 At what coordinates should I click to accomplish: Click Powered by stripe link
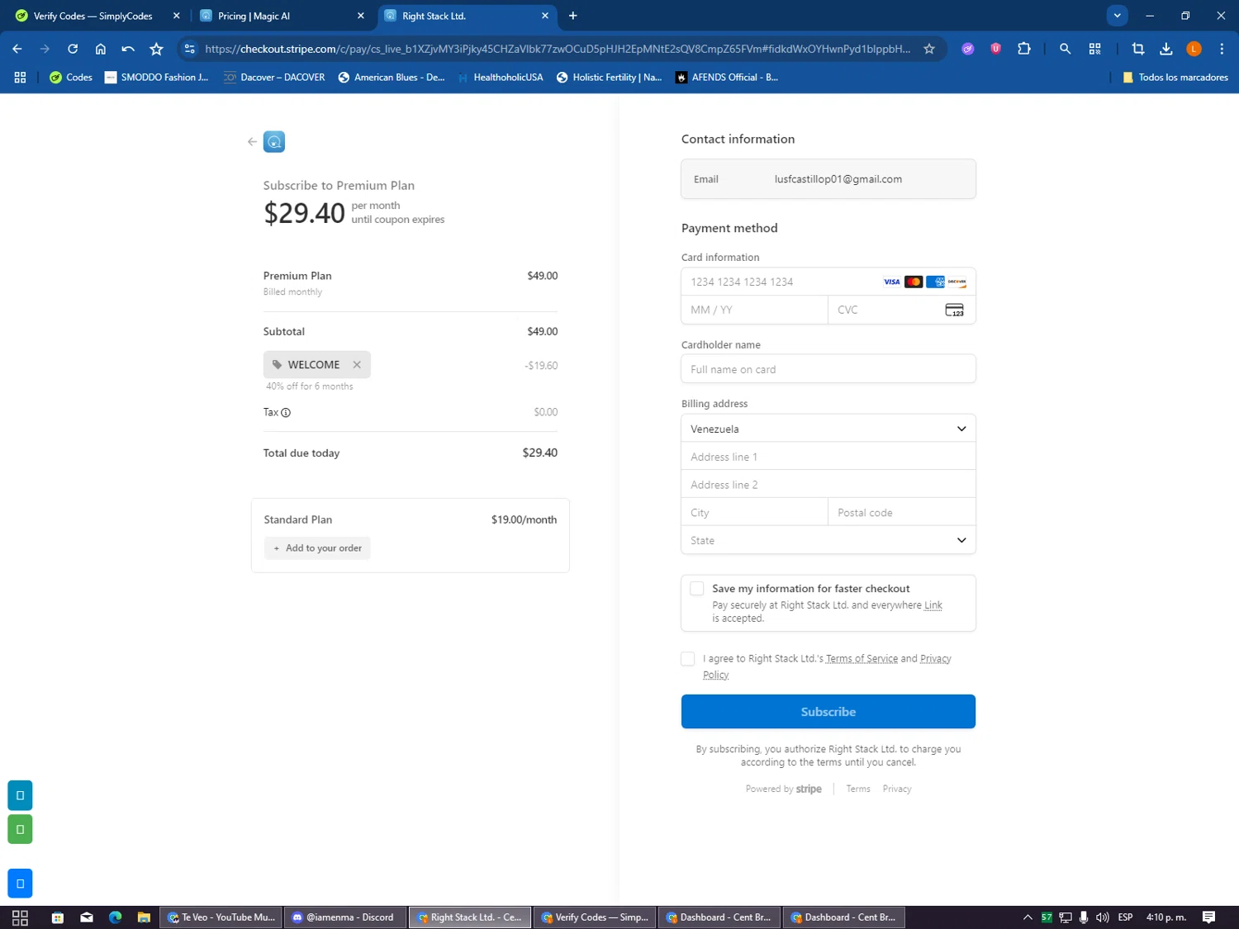[783, 789]
